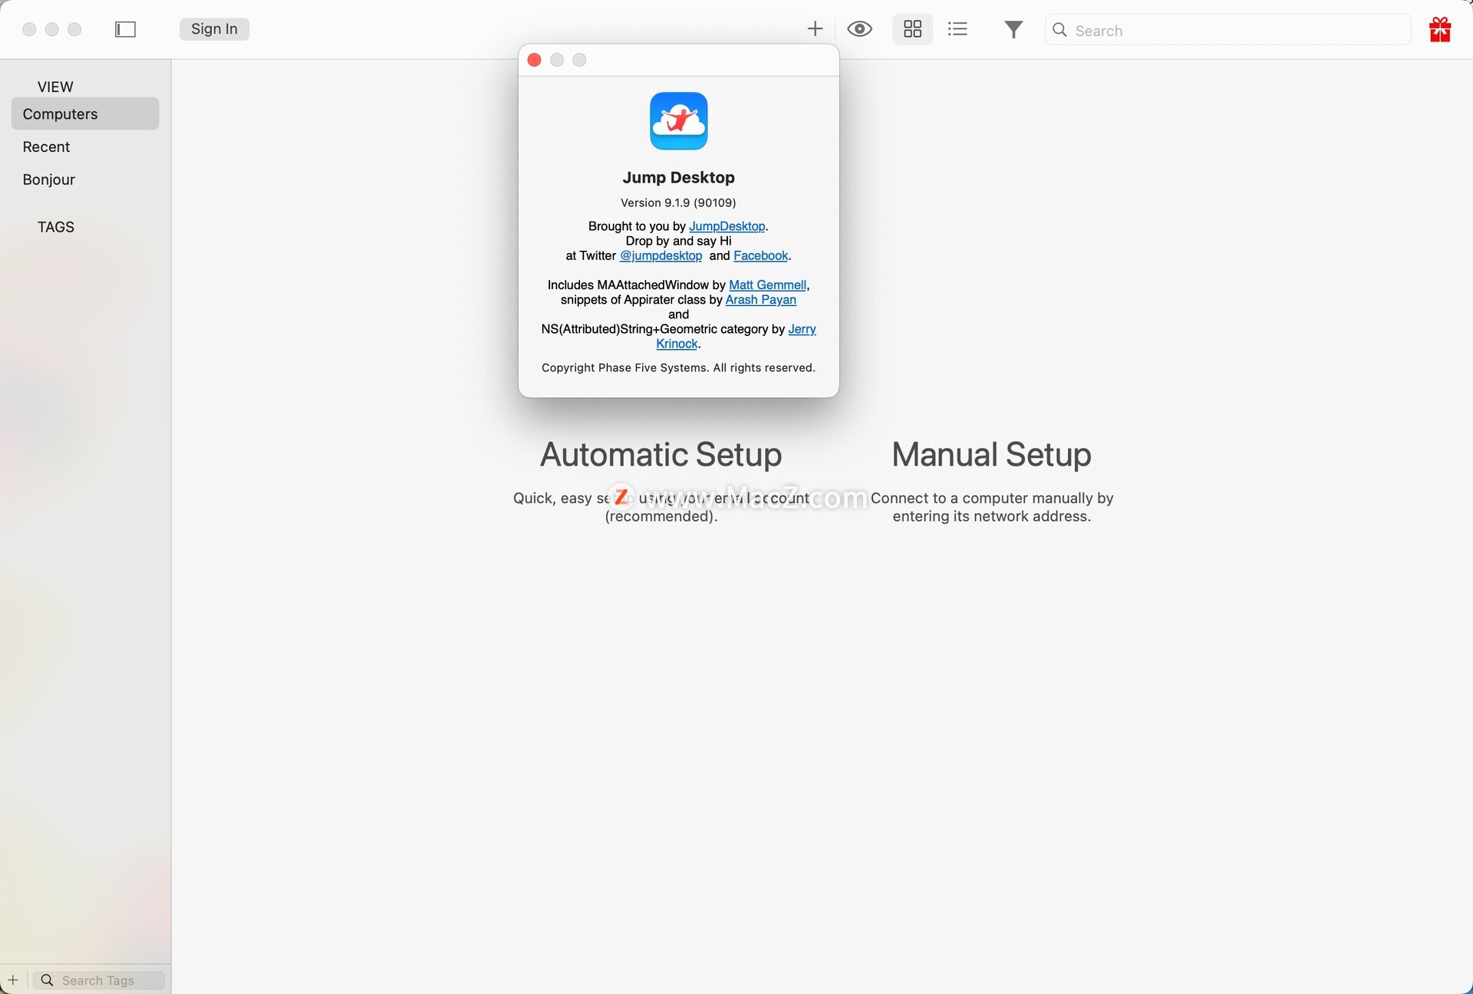1473x994 pixels.
Task: Select Computers in the sidebar
Action: (x=85, y=114)
